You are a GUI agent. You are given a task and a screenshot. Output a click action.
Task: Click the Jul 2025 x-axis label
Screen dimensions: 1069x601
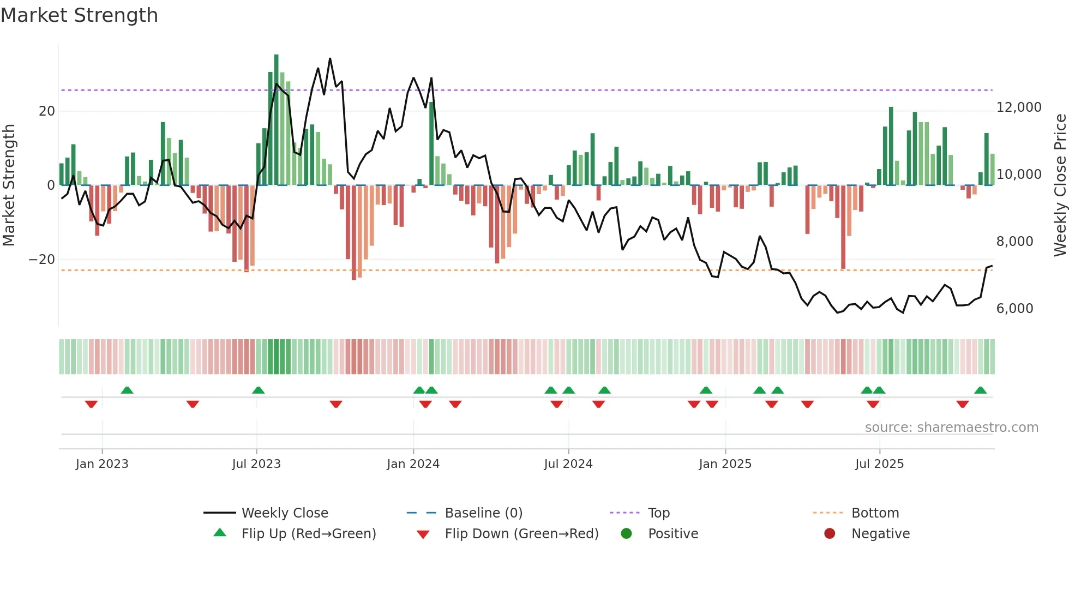click(879, 464)
